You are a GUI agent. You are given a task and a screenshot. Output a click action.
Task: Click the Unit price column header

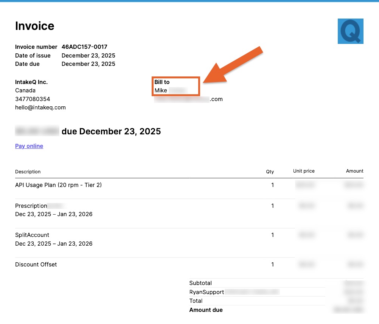click(x=304, y=171)
